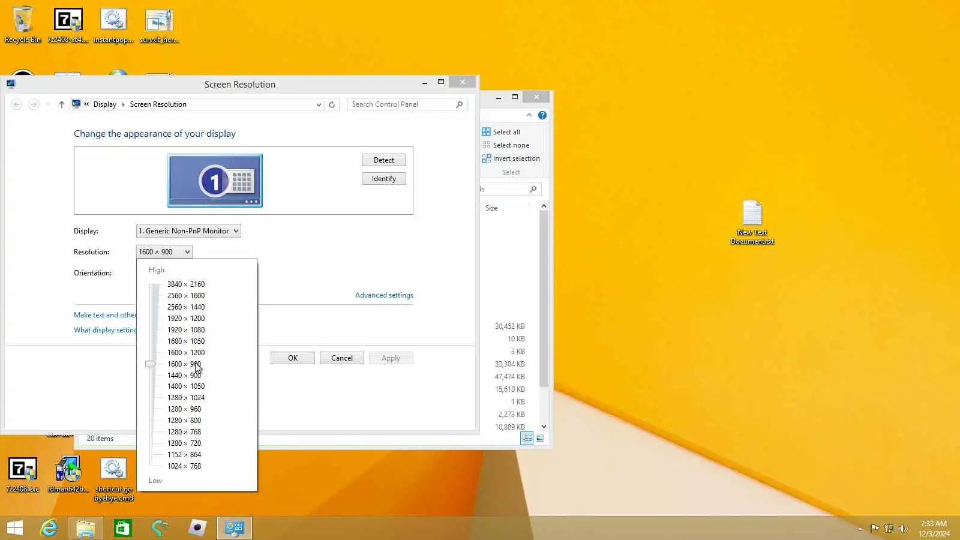Image resolution: width=960 pixels, height=540 pixels.
Task: Open the volume speaker icon in tray
Action: coord(904,529)
